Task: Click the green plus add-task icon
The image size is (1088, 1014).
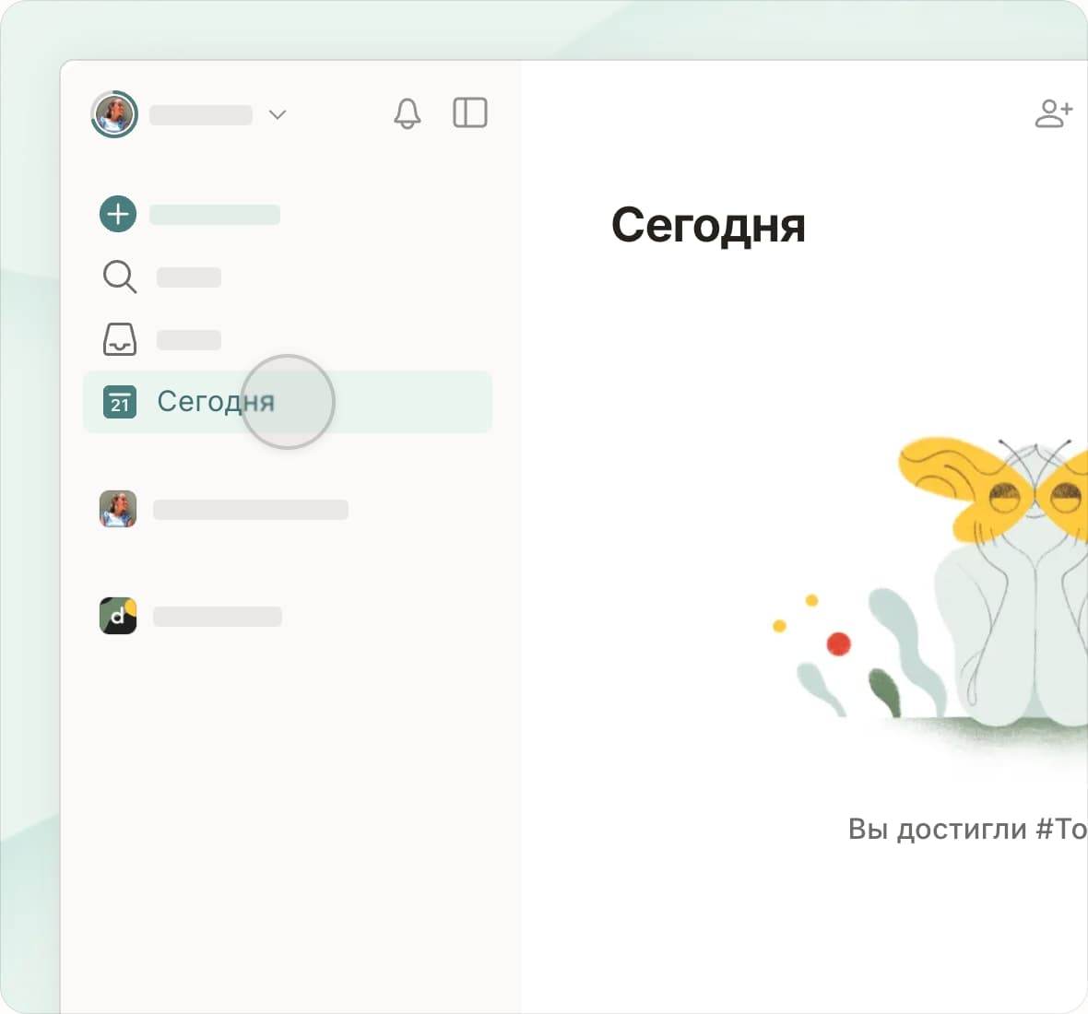Action: tap(118, 215)
